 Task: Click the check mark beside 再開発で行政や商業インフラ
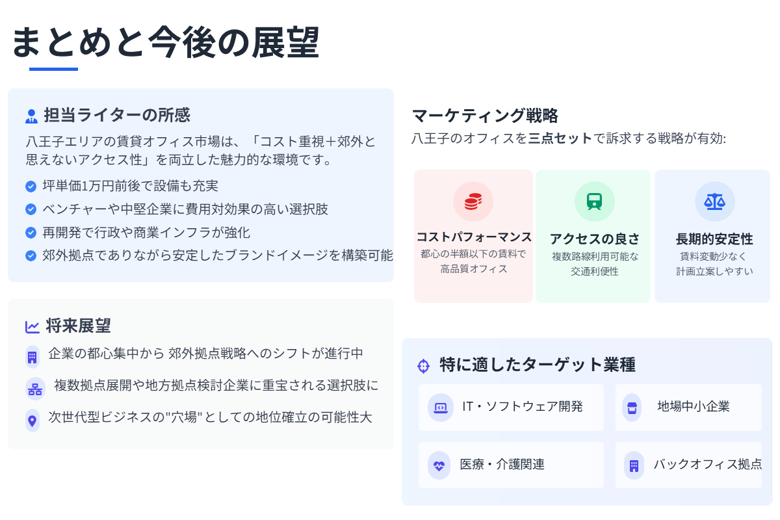tap(31, 233)
